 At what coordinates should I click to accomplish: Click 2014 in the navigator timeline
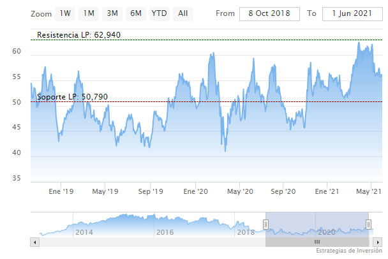tap(84, 232)
